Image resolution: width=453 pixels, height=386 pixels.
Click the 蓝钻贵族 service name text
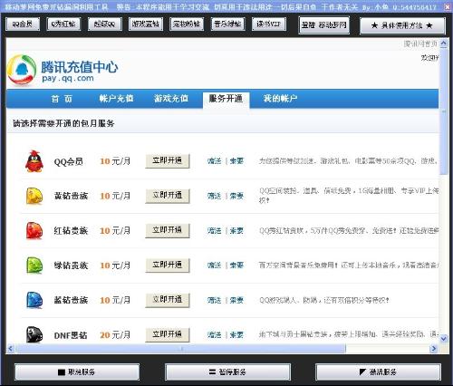tap(71, 300)
